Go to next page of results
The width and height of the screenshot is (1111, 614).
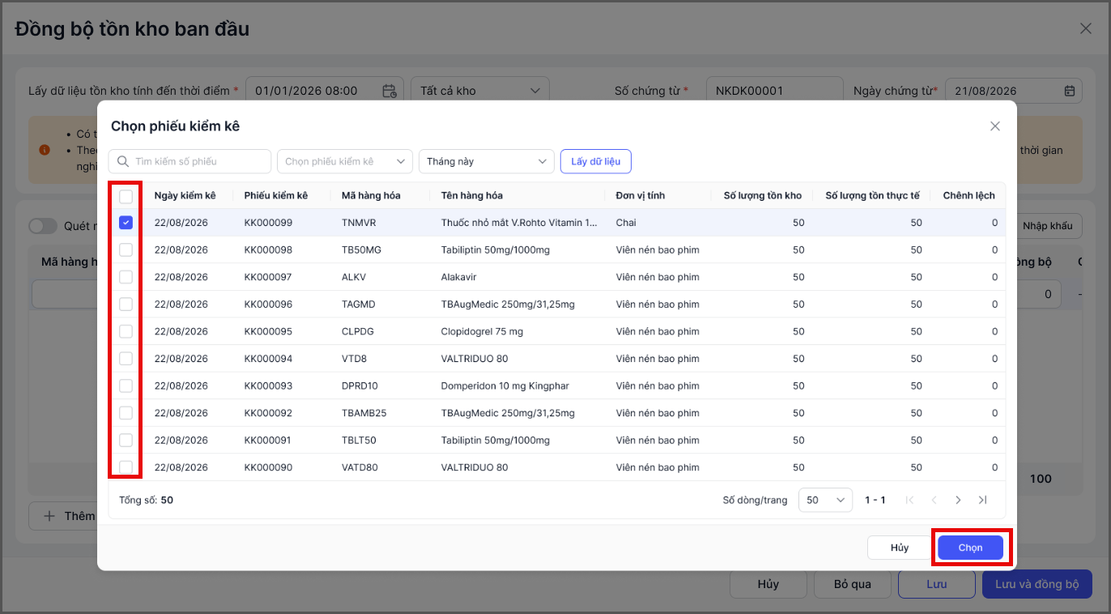[x=958, y=500]
